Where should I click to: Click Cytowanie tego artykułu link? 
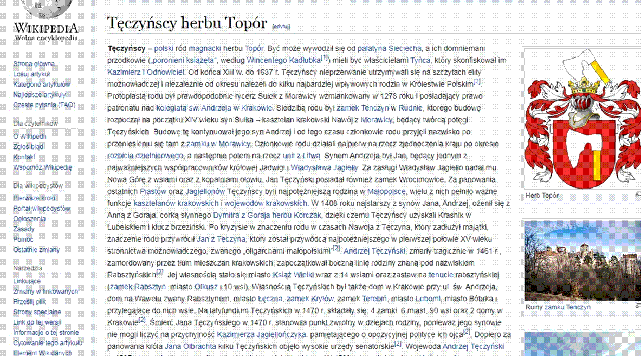pyautogui.click(x=48, y=342)
